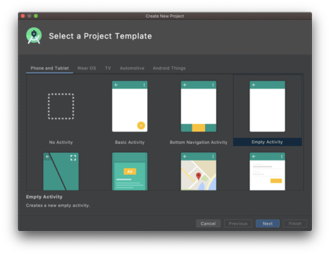Choose the Basic Activity template thumbnail

(130, 106)
